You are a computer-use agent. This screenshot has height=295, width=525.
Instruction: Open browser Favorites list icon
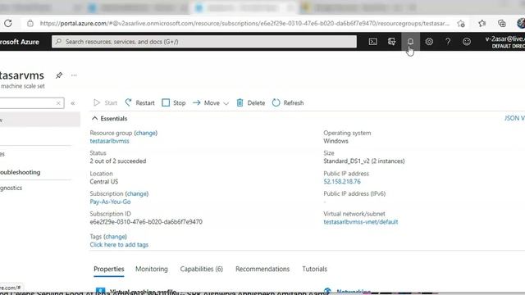point(482,24)
